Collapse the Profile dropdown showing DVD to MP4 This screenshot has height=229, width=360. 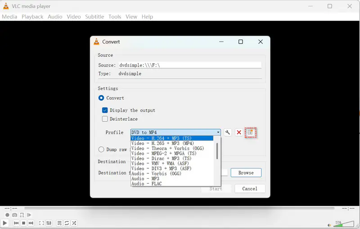pos(175,132)
